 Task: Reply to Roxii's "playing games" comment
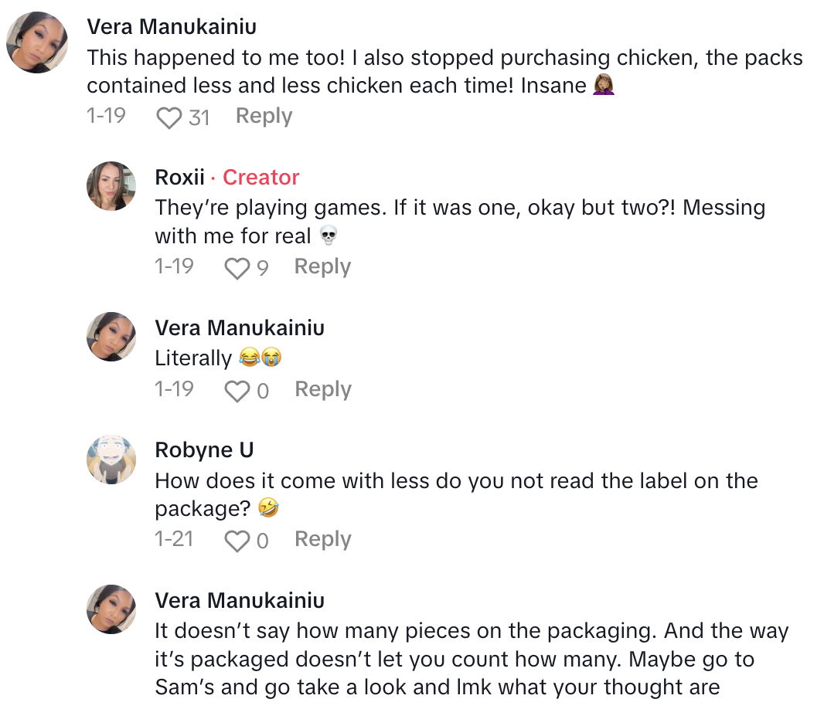click(x=322, y=267)
